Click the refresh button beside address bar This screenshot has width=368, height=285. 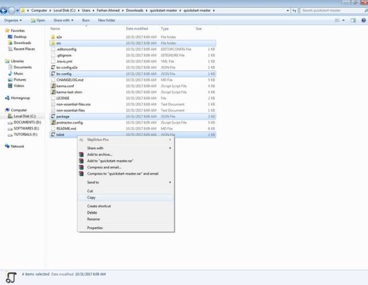[x=294, y=11]
